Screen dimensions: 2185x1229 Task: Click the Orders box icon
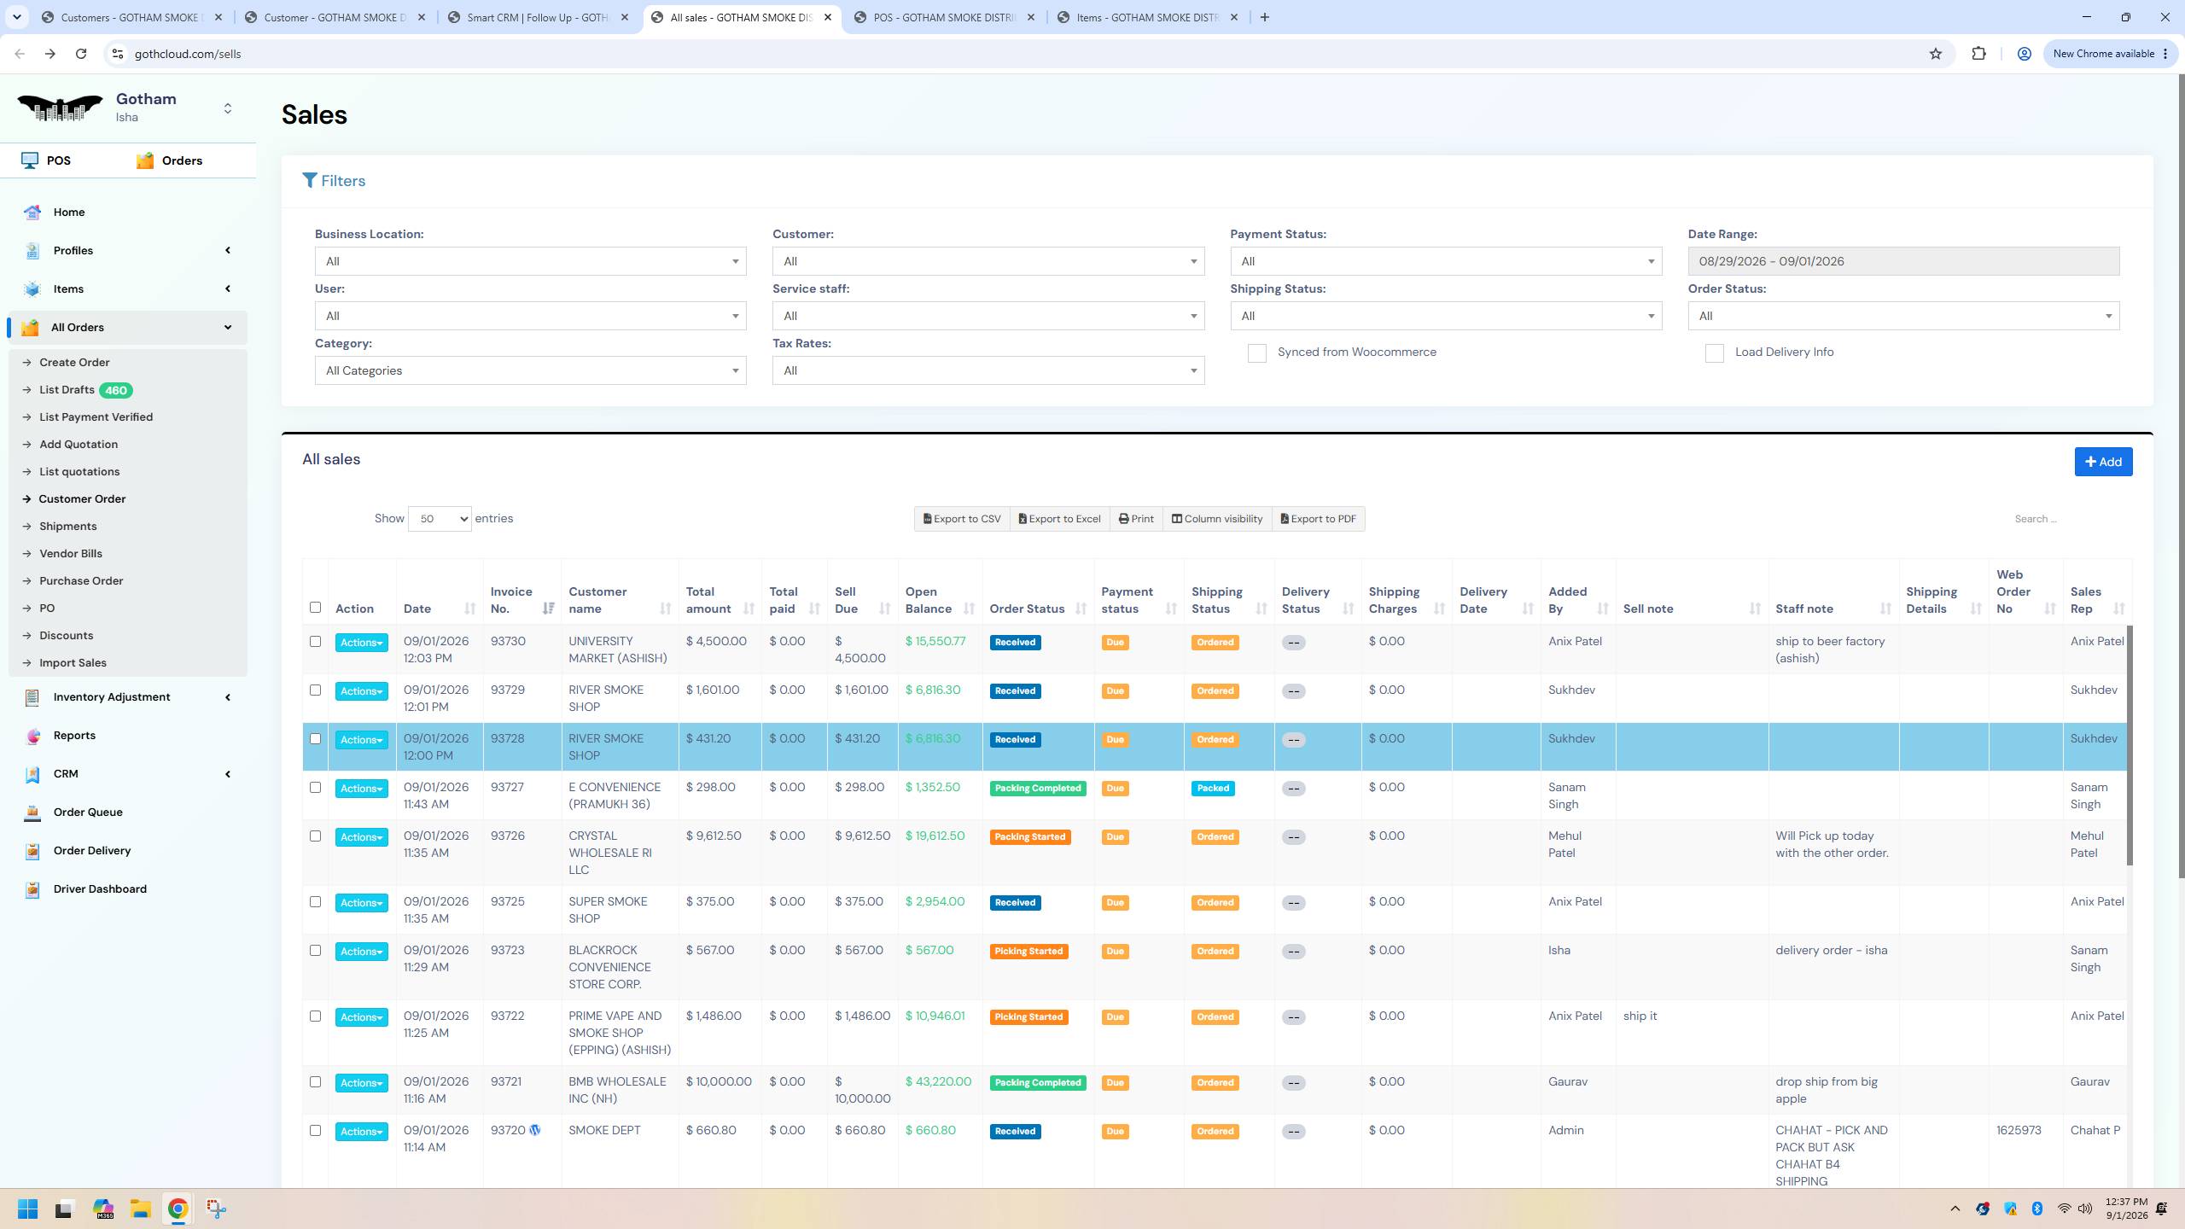[145, 160]
